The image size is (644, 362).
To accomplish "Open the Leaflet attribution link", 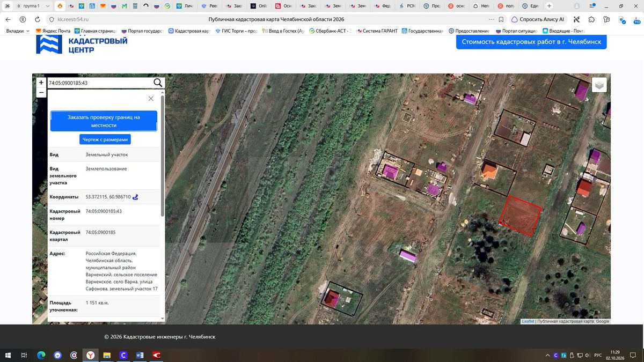I will [528, 321].
